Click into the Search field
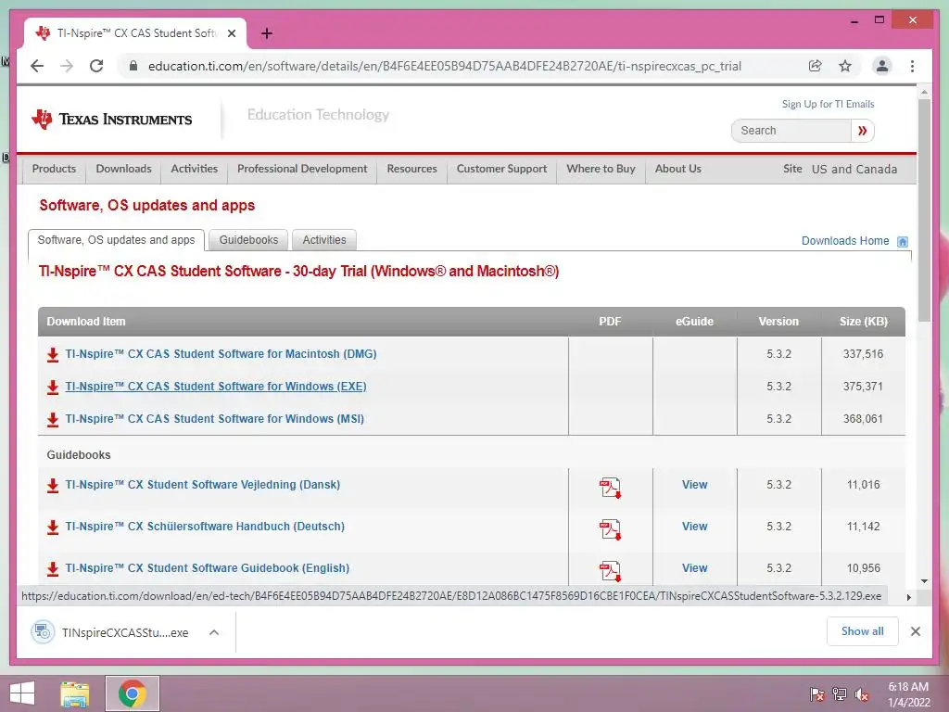This screenshot has width=949, height=712. coord(791,131)
